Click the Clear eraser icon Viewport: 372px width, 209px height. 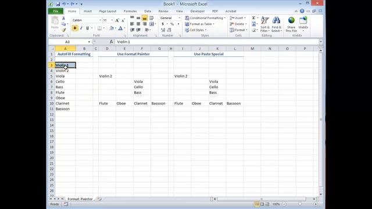[x=253, y=30]
